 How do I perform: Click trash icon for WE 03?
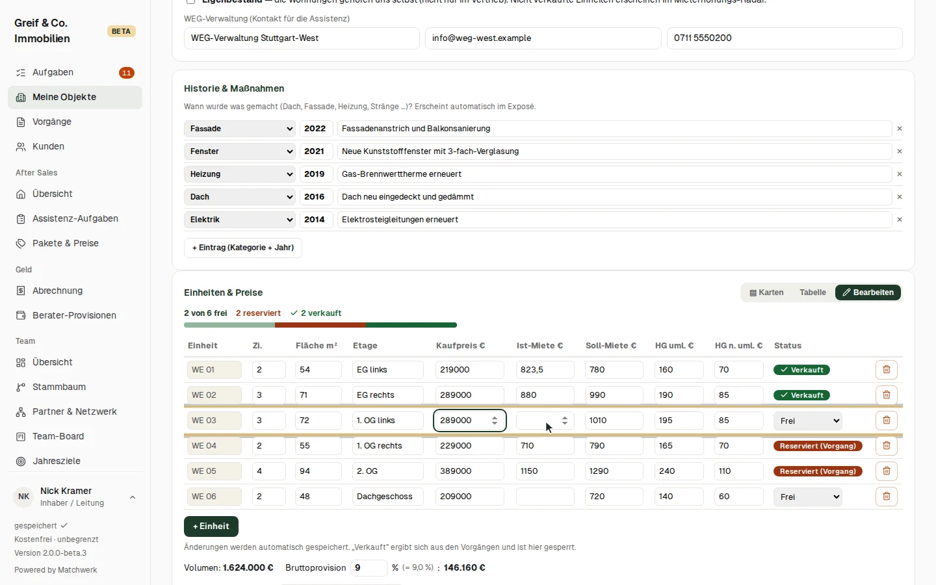[x=887, y=421]
